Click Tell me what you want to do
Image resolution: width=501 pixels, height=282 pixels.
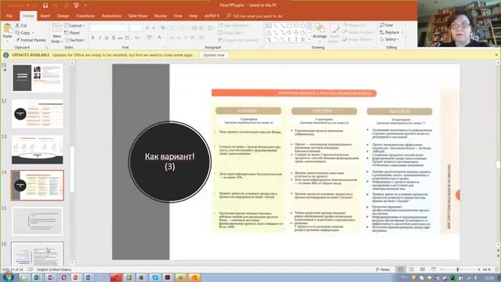point(254,16)
